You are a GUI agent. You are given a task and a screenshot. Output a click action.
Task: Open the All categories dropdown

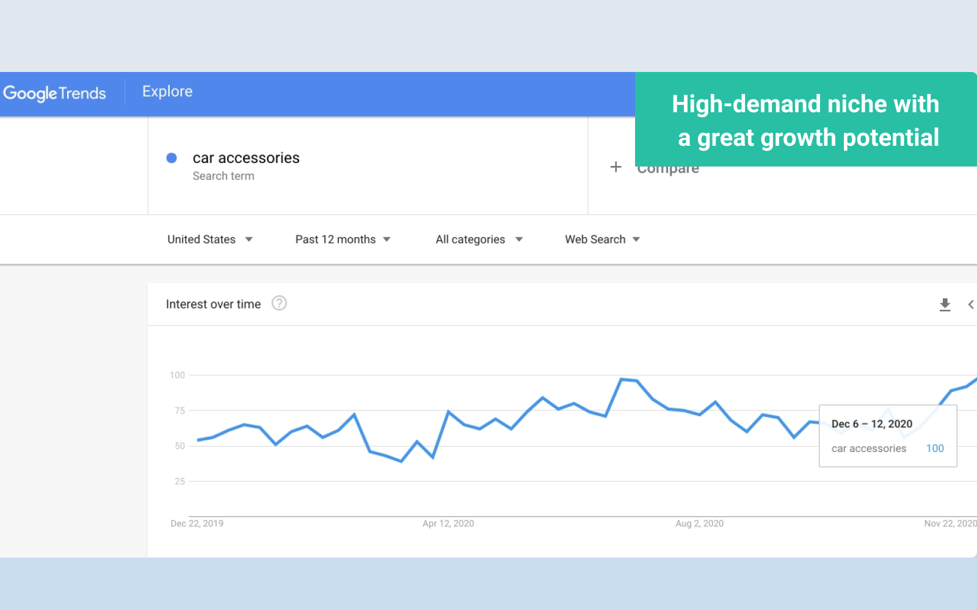click(479, 240)
